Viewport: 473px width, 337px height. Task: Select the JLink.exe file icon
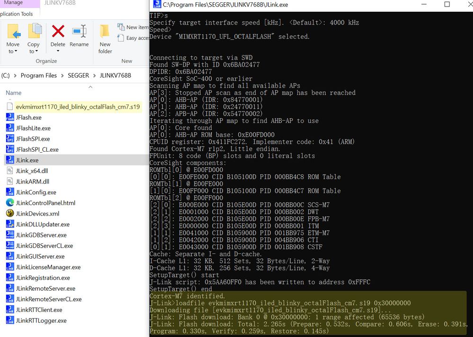click(10, 160)
